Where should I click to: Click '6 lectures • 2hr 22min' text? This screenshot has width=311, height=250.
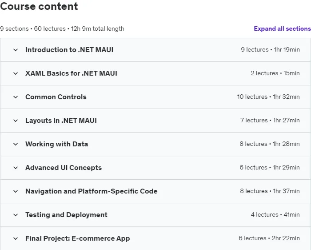click(x=269, y=238)
